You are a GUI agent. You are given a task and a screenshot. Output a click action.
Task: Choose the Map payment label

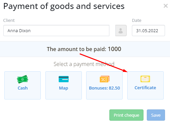(x=64, y=88)
